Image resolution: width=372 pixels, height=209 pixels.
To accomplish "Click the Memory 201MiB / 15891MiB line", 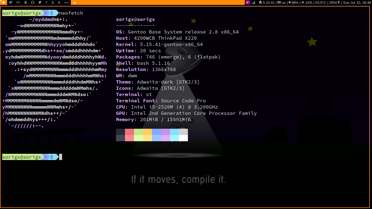I will pos(153,119).
